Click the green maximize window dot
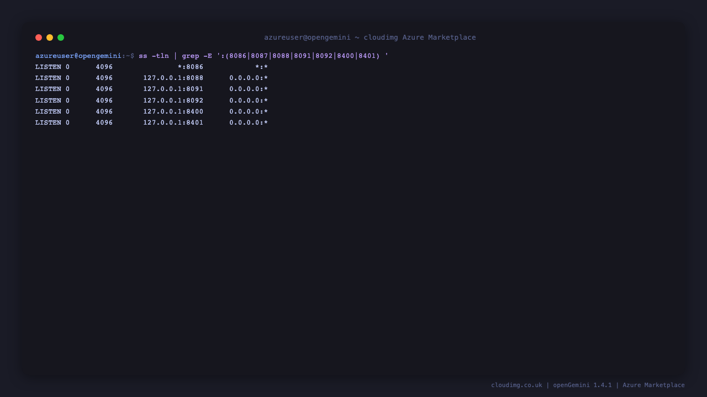707x397 pixels. (61, 37)
